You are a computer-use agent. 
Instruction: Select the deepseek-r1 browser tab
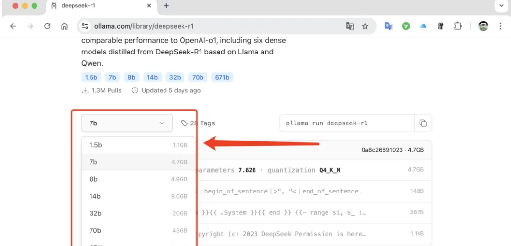tap(101, 6)
